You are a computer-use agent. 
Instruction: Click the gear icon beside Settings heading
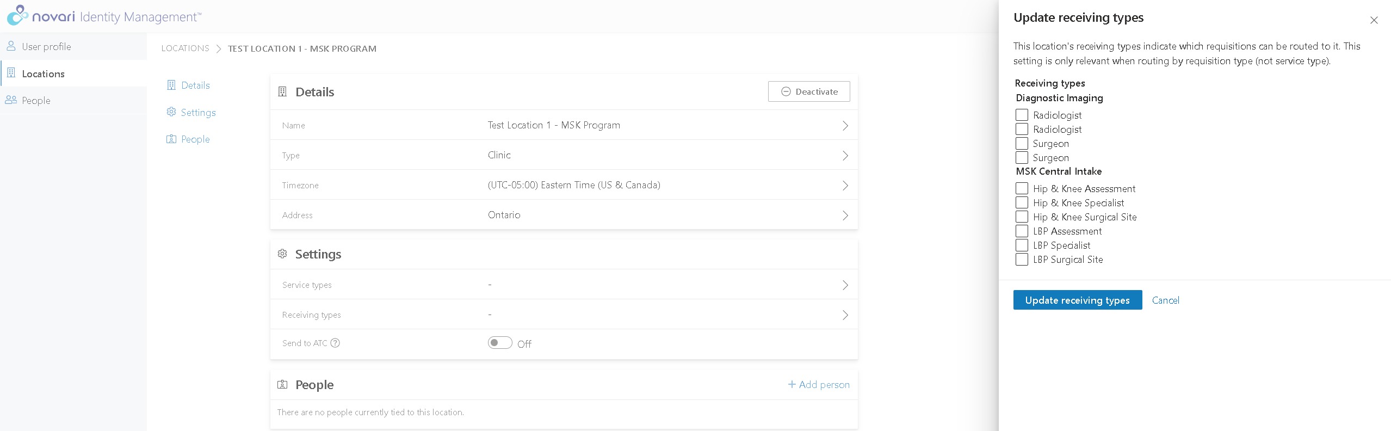[282, 254]
